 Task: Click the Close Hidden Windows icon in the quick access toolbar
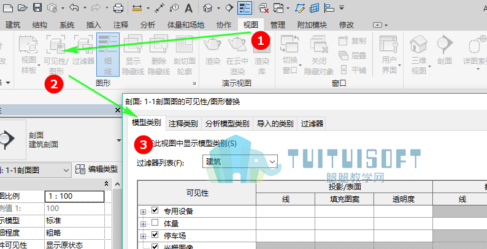click(x=264, y=8)
